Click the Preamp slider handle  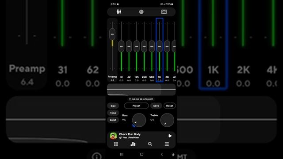(112, 34)
